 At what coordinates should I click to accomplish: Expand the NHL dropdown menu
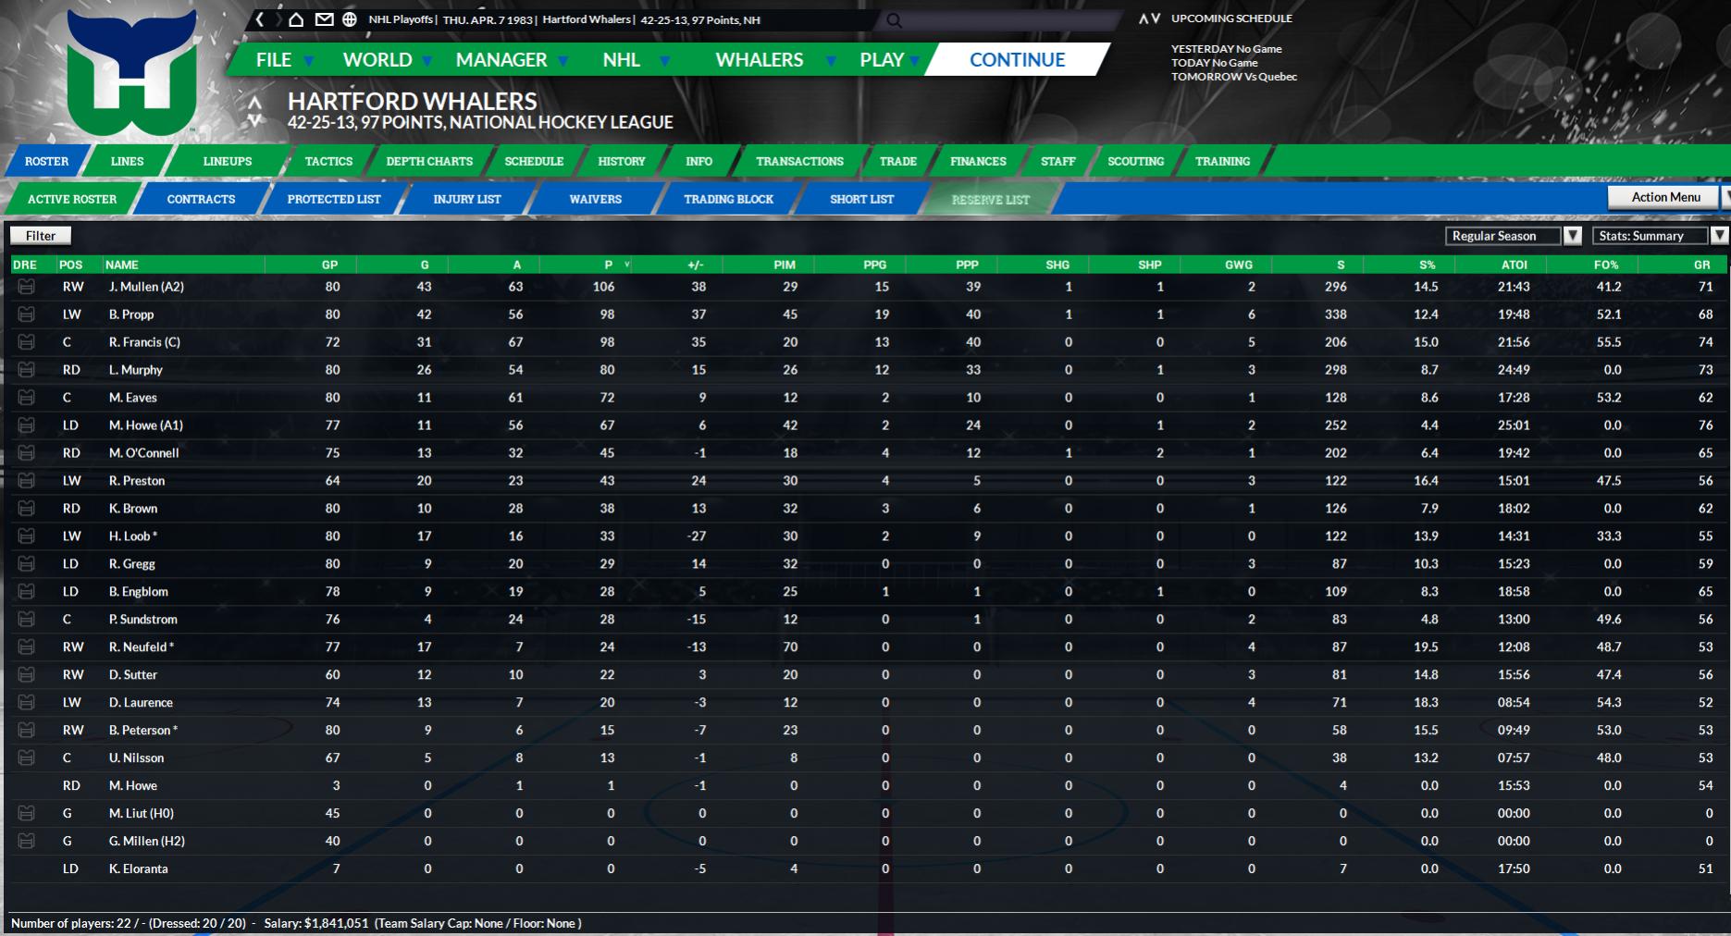[664, 61]
